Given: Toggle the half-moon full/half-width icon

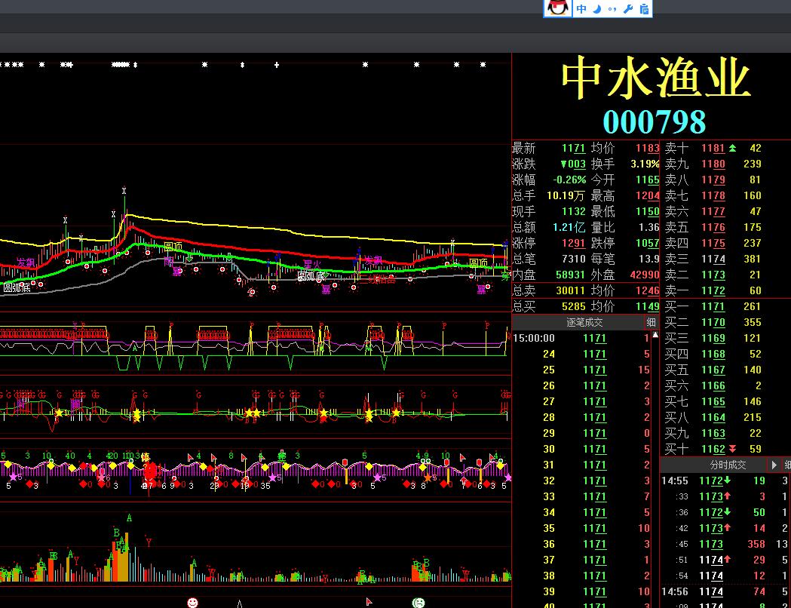Looking at the screenshot, I should [x=597, y=9].
